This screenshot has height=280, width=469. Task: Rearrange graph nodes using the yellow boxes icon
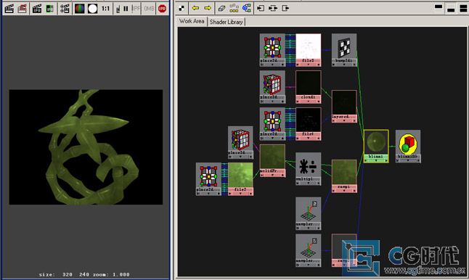point(234,8)
